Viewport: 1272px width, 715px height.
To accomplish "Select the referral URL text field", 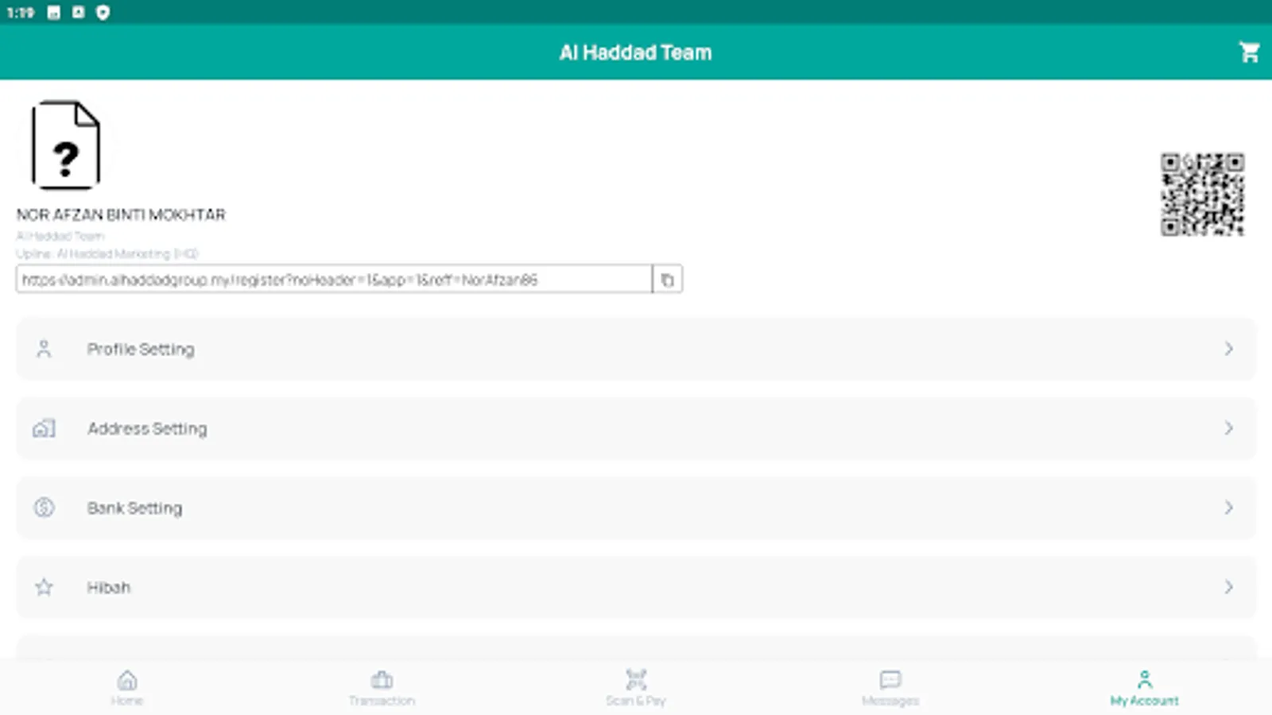I will pos(334,280).
